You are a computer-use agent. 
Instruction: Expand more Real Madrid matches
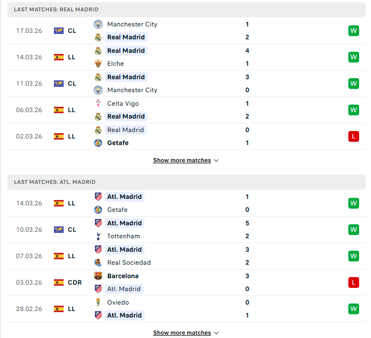click(x=185, y=160)
